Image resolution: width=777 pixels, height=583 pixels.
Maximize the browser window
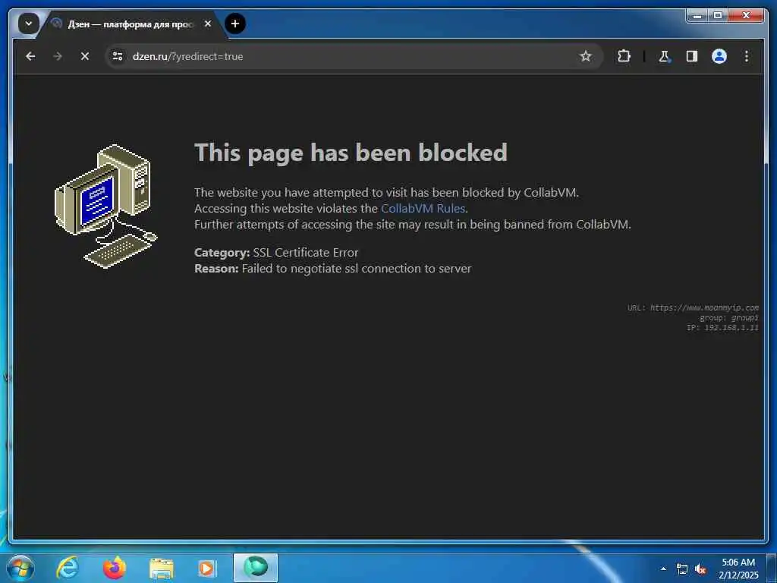pyautogui.click(x=718, y=15)
